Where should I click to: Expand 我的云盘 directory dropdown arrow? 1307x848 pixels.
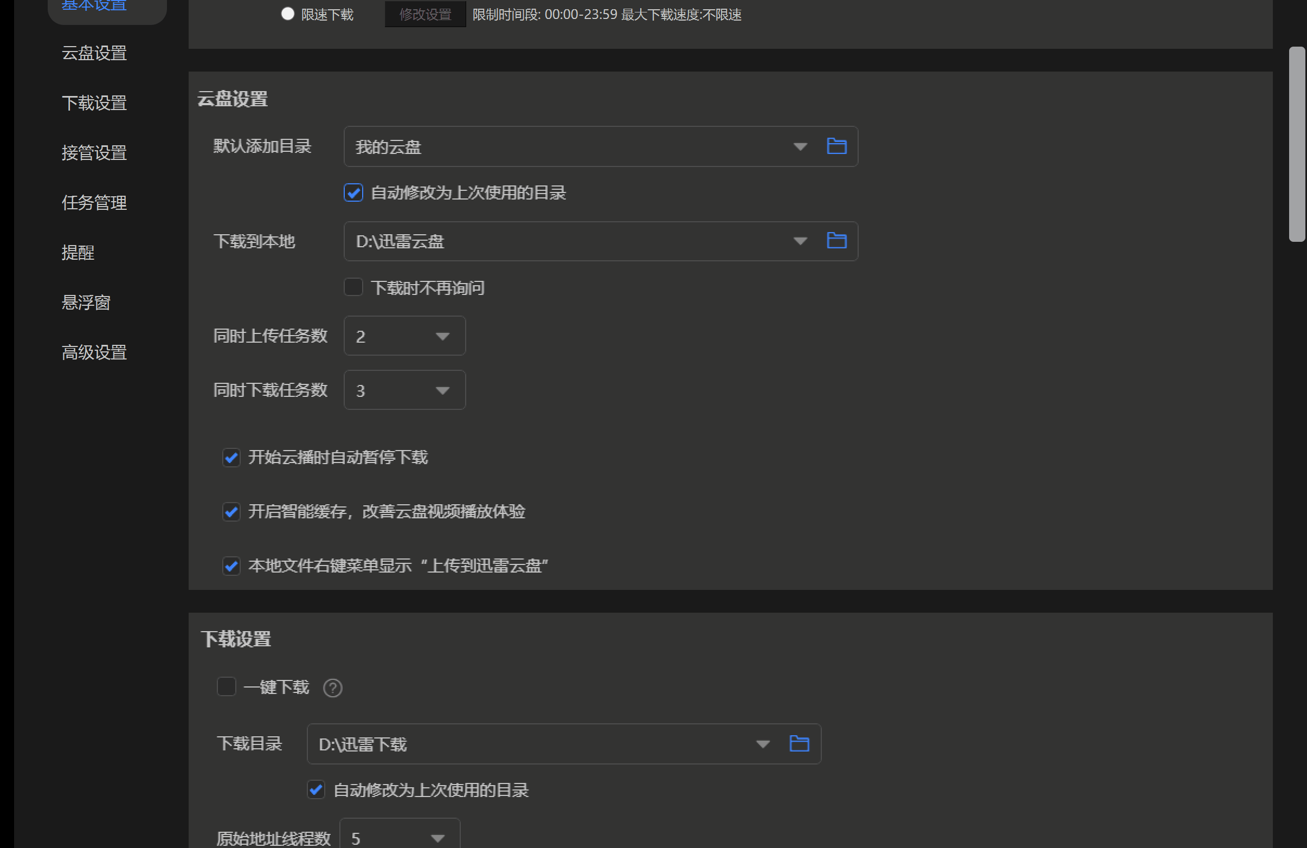click(x=800, y=146)
